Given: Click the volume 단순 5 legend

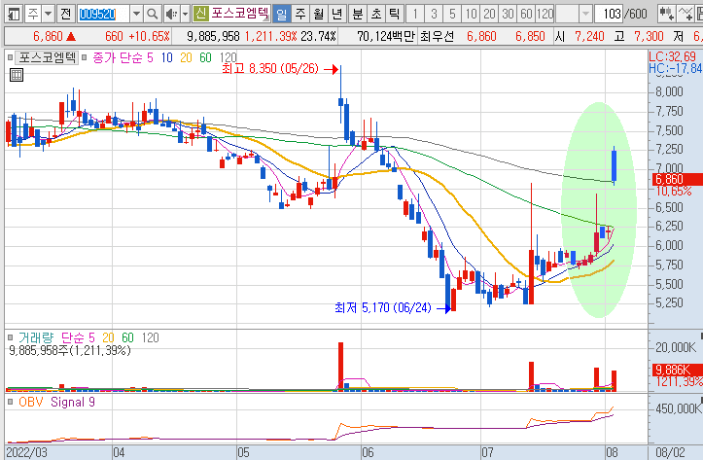Looking at the screenshot, I should (x=78, y=337).
